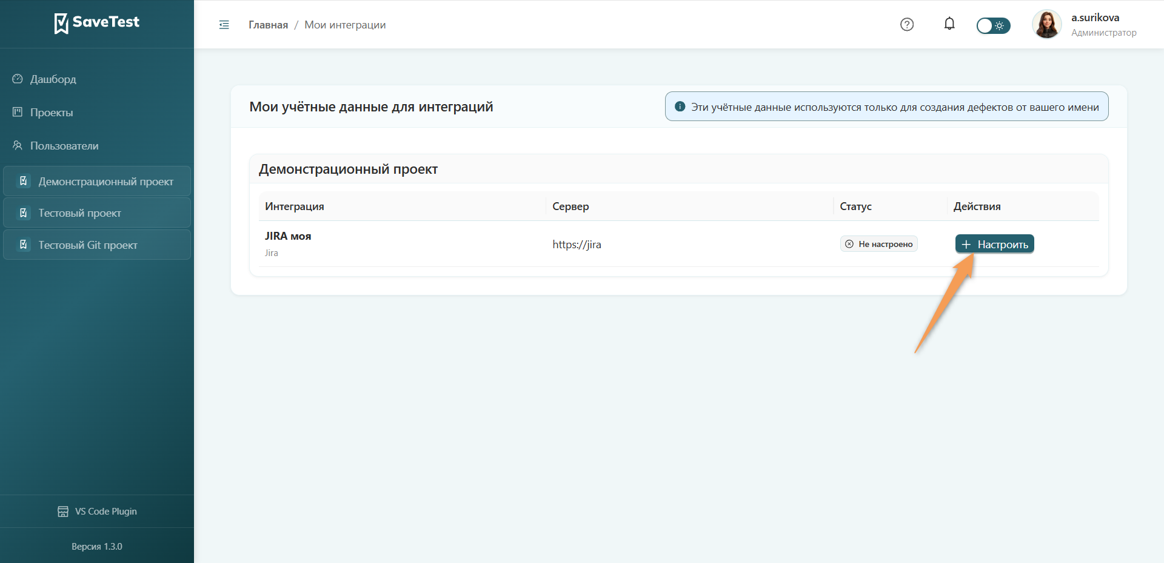The height and width of the screenshot is (563, 1164).
Task: Select Демонстрационный проект in the sidebar
Action: (x=97, y=181)
